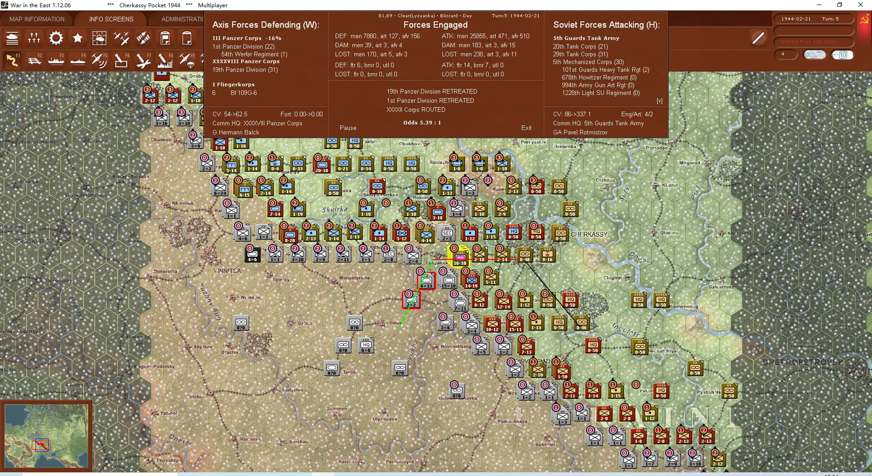Viewport: 872px width, 476px height.
Task: Switch to the ADMINISTRATION tab
Action: (x=182, y=19)
